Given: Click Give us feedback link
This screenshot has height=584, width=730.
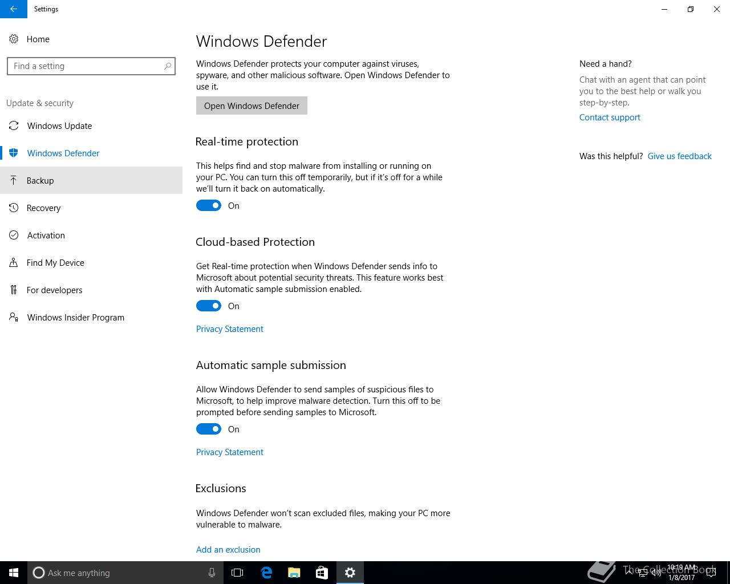Looking at the screenshot, I should point(679,156).
